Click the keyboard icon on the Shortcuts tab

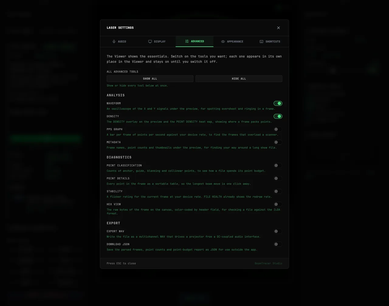(261, 42)
